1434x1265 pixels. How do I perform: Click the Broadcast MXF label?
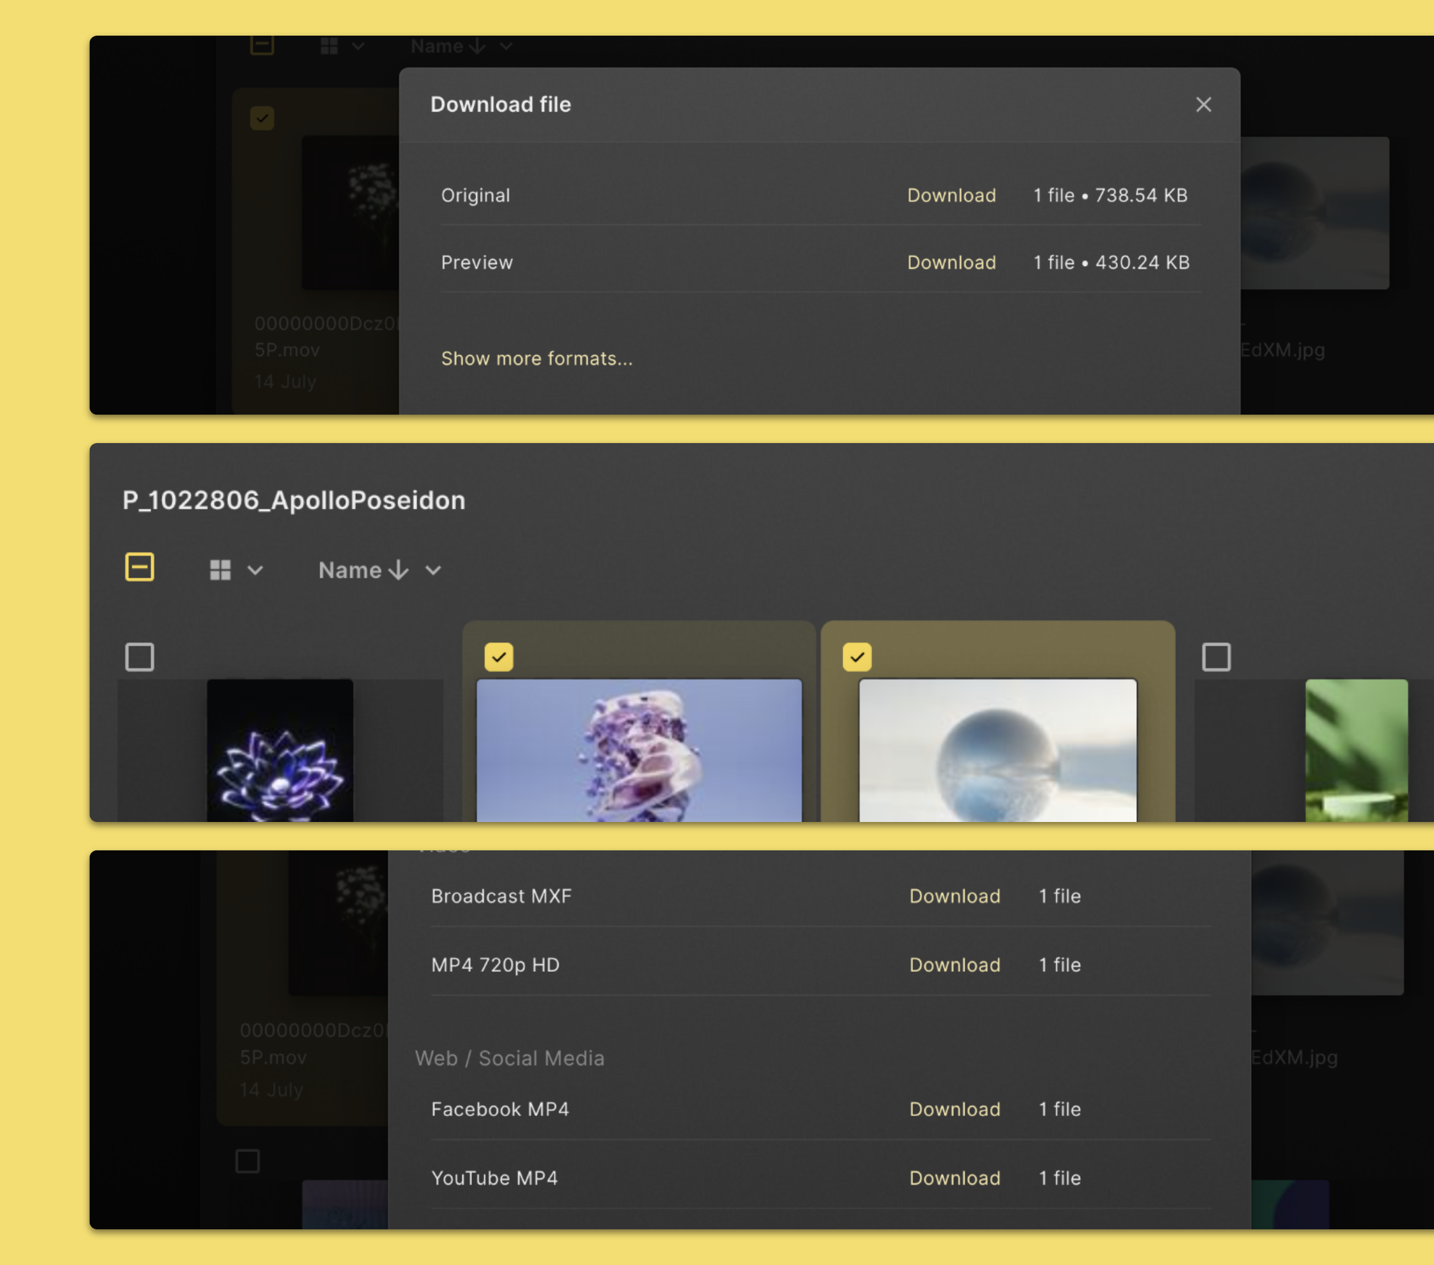tap(501, 896)
